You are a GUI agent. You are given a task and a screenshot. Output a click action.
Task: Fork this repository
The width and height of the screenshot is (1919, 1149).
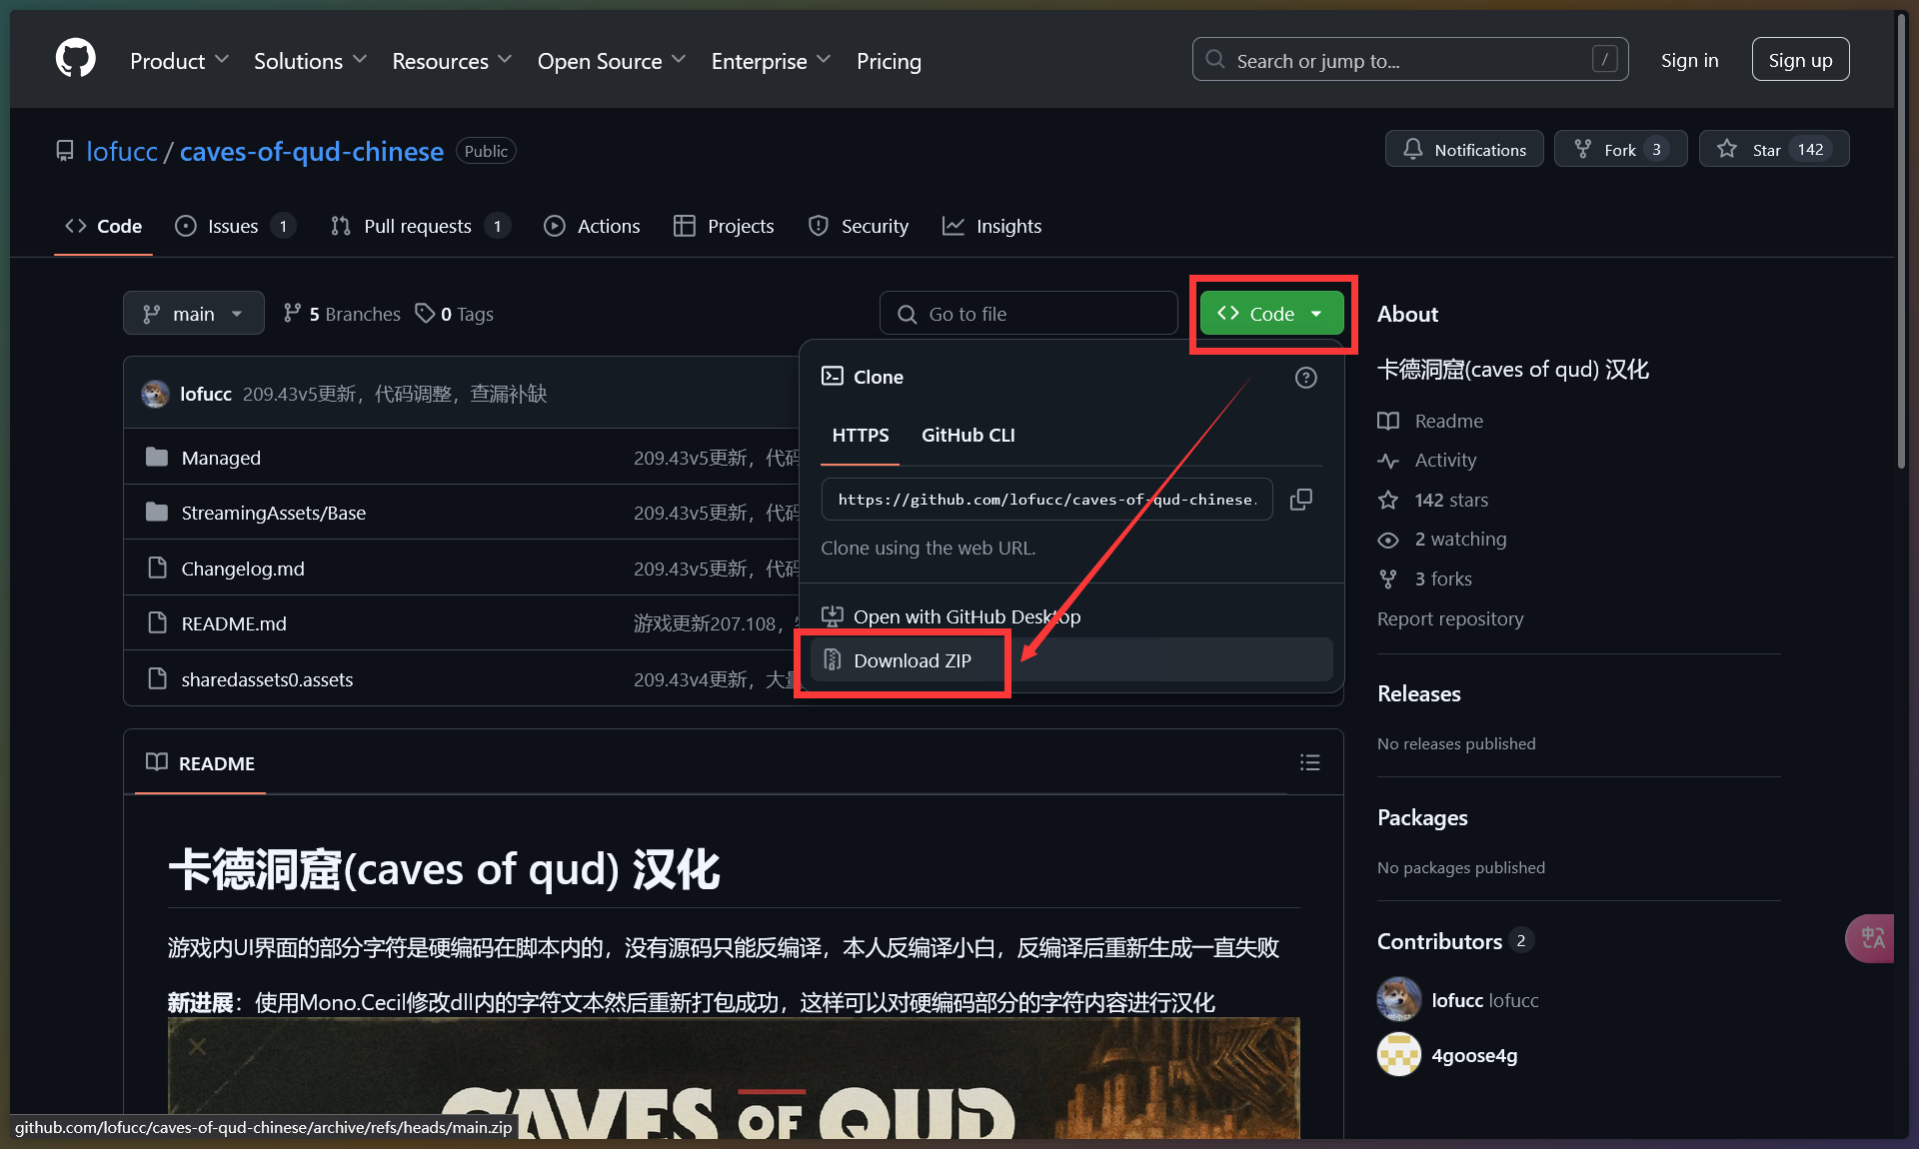tap(1620, 149)
